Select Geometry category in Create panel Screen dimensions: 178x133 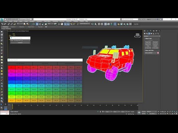tap(145, 34)
